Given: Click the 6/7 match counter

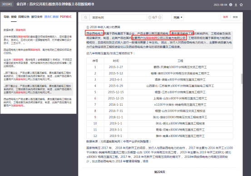Looking at the screenshot, I should 155,17.
